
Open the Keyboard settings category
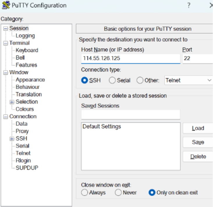[x=27, y=50]
